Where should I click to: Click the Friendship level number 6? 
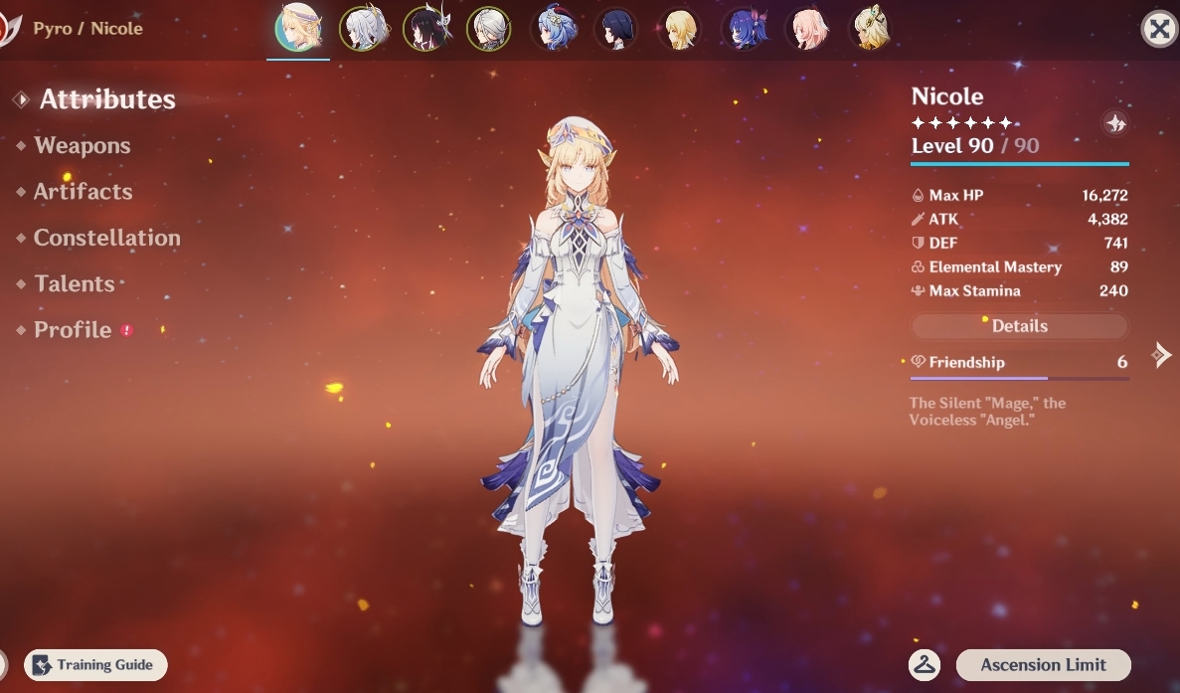(1122, 362)
